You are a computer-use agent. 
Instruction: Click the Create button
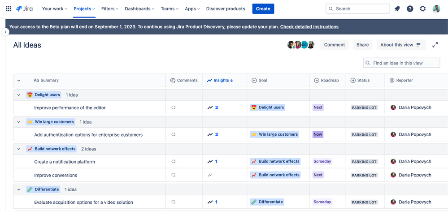(263, 9)
